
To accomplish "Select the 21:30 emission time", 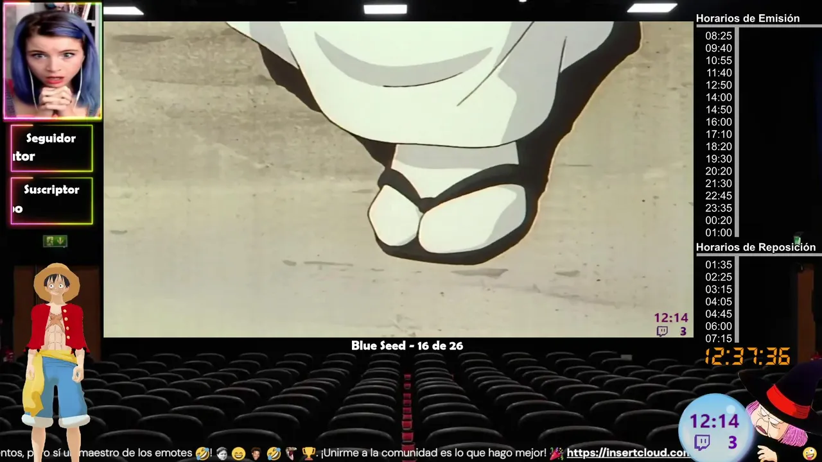I will 719,184.
